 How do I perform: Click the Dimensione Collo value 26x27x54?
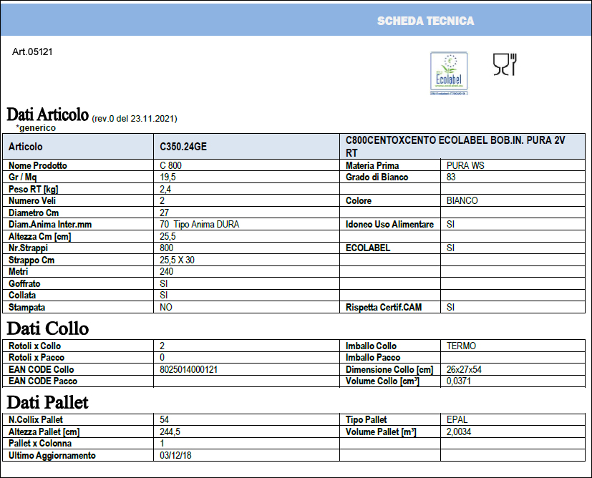pos(464,369)
